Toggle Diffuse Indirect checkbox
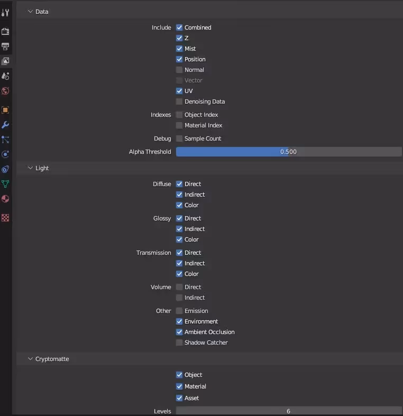The image size is (403, 416). click(179, 195)
